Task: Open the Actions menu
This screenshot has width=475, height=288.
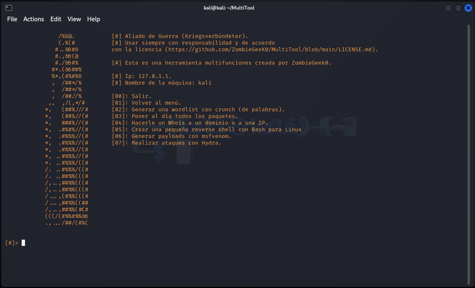Action: (x=34, y=19)
